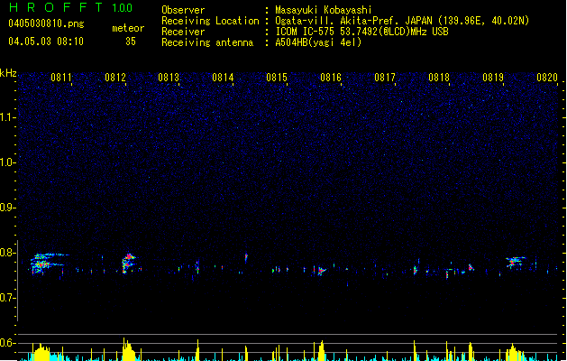567x361 pixels.
Task: Click the observer name Masayuki Kobayashi
Action: (x=324, y=10)
